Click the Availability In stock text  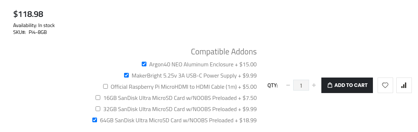point(34,25)
